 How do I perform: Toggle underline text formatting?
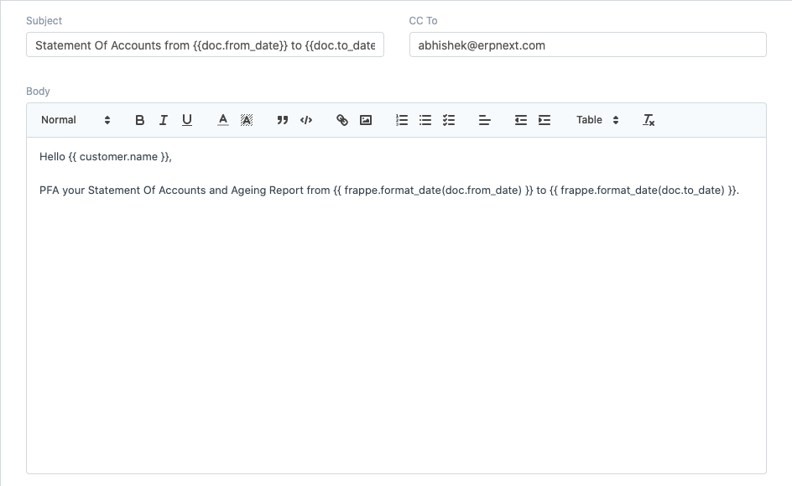187,120
